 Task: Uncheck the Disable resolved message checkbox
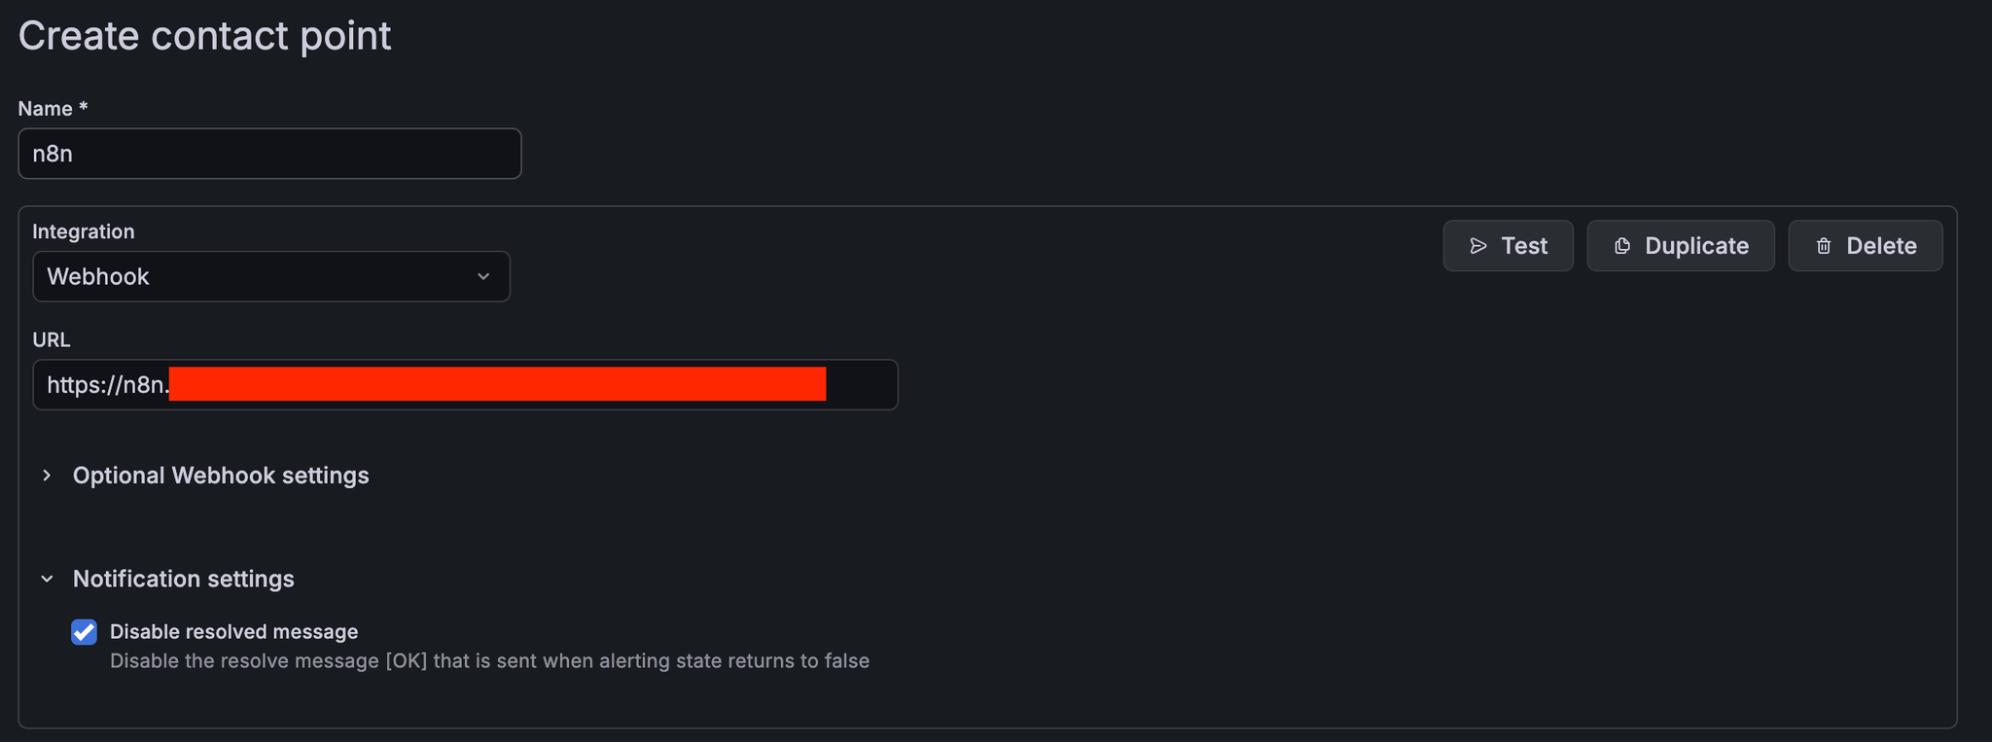[x=85, y=632]
